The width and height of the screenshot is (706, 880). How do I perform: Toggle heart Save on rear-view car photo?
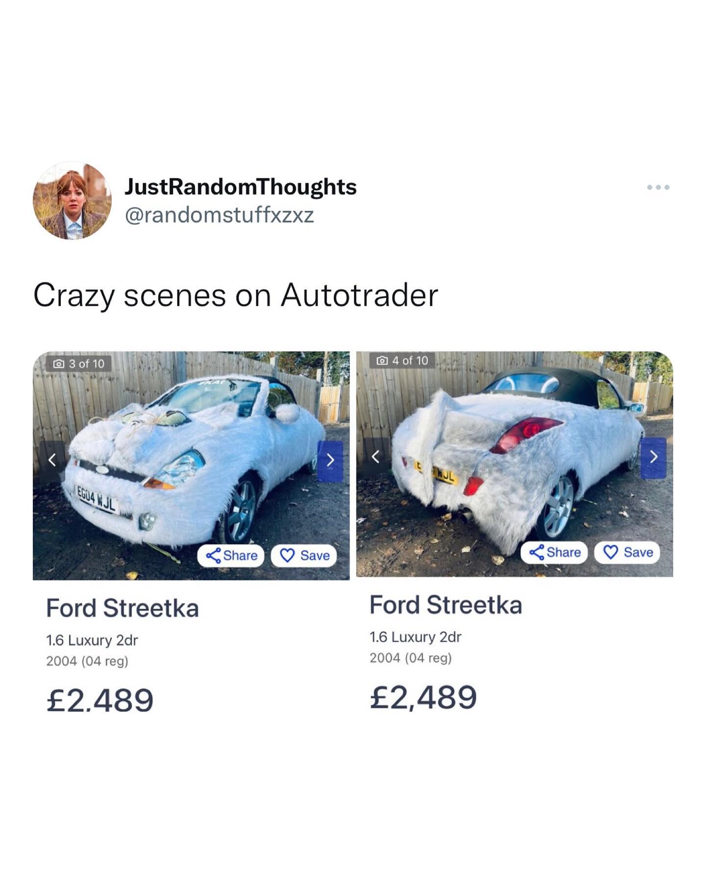pos(628,553)
